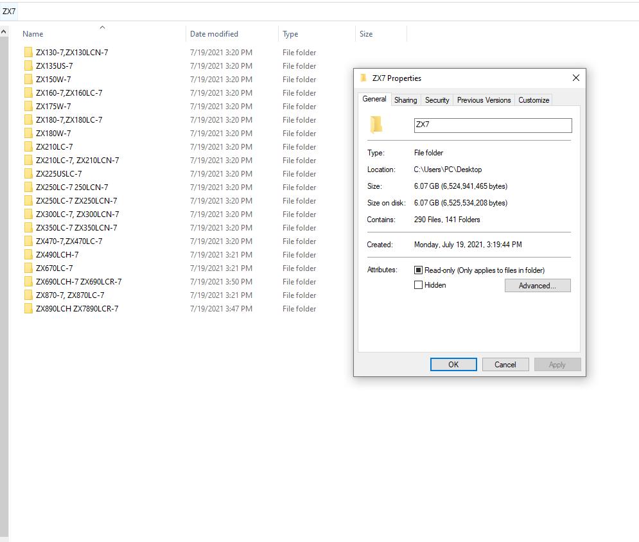Open Advanced attributes dialog

tap(538, 285)
